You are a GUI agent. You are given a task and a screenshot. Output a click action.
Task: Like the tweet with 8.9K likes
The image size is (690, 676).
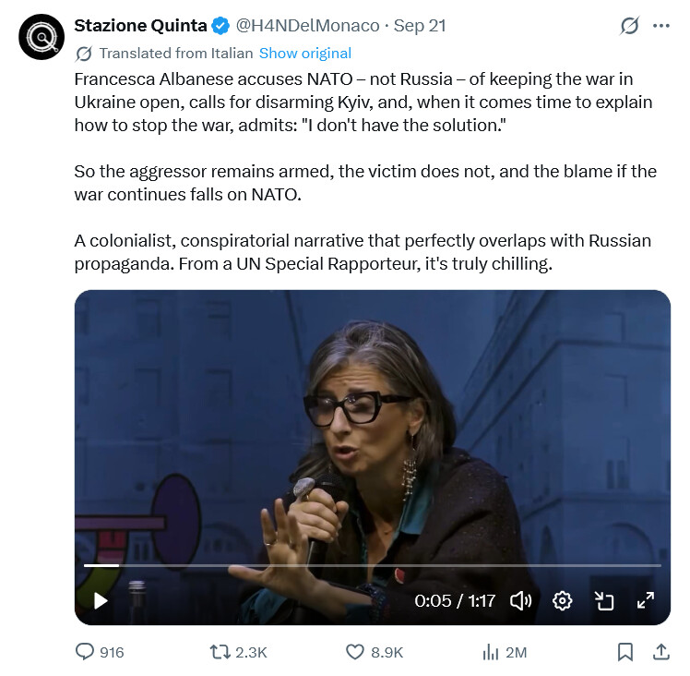374,652
